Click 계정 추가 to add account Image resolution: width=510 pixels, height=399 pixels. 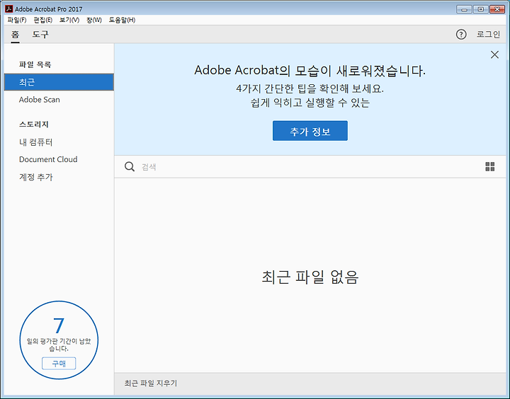36,177
